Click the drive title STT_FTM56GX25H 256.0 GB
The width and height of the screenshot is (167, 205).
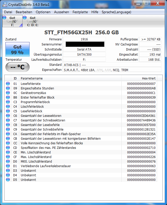(81, 33)
